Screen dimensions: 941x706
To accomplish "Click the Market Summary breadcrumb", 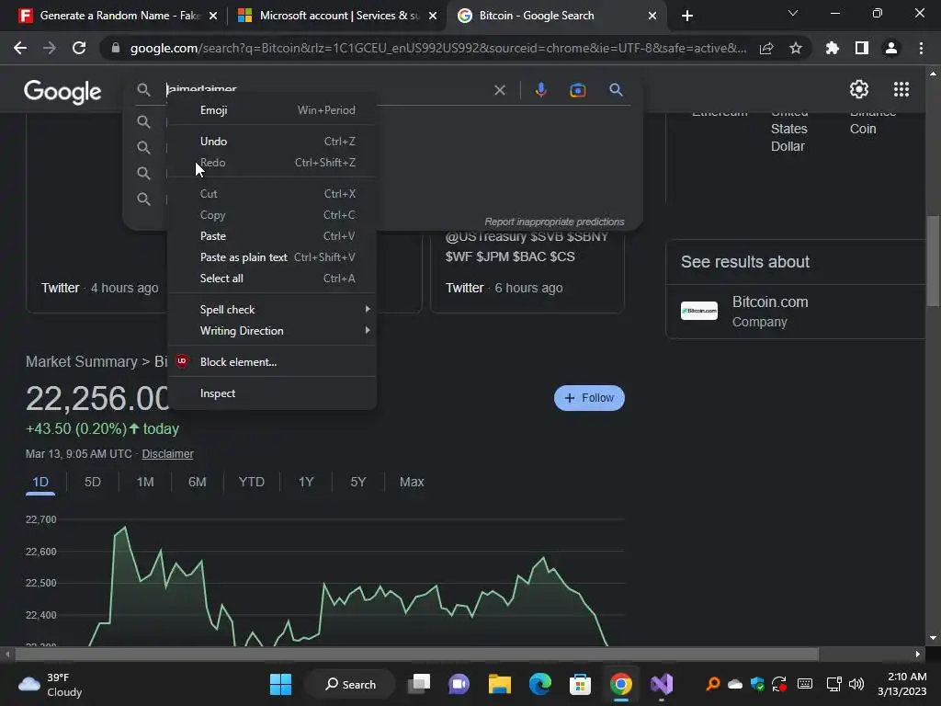I will [x=82, y=361].
